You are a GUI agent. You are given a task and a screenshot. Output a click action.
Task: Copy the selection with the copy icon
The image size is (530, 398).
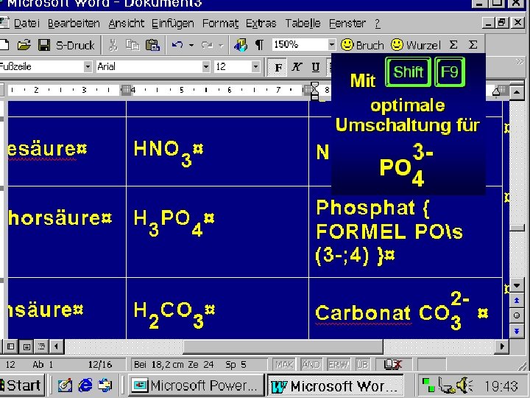click(x=132, y=45)
